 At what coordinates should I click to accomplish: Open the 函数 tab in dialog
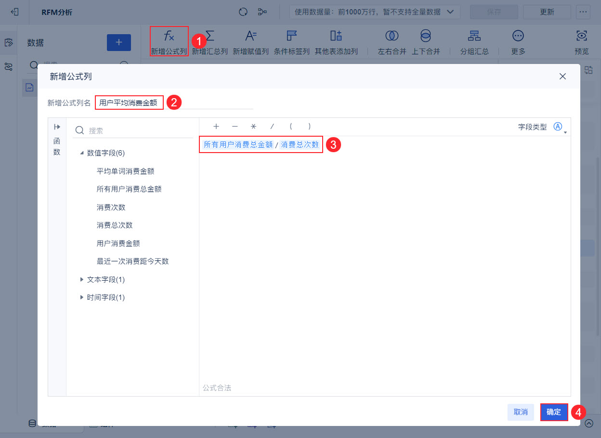pyautogui.click(x=57, y=146)
